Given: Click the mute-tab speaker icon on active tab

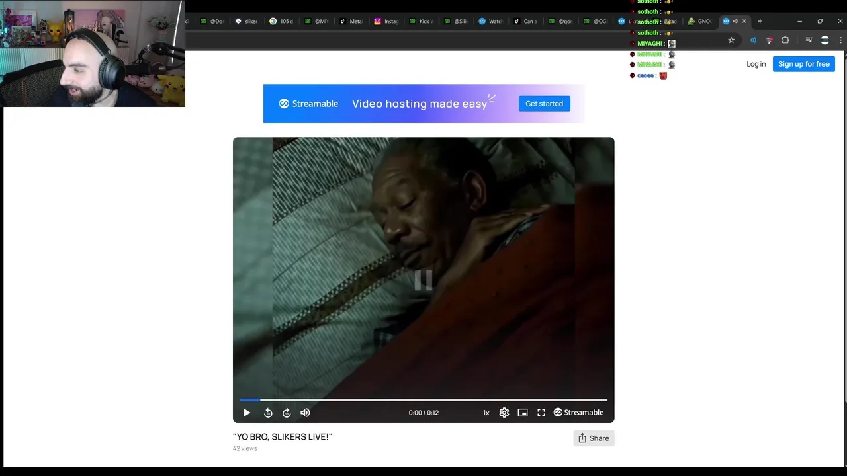Looking at the screenshot, I should point(735,21).
